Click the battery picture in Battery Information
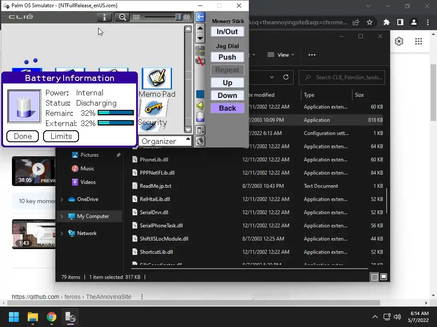Viewport: 437px width, 327px height. click(x=24, y=106)
